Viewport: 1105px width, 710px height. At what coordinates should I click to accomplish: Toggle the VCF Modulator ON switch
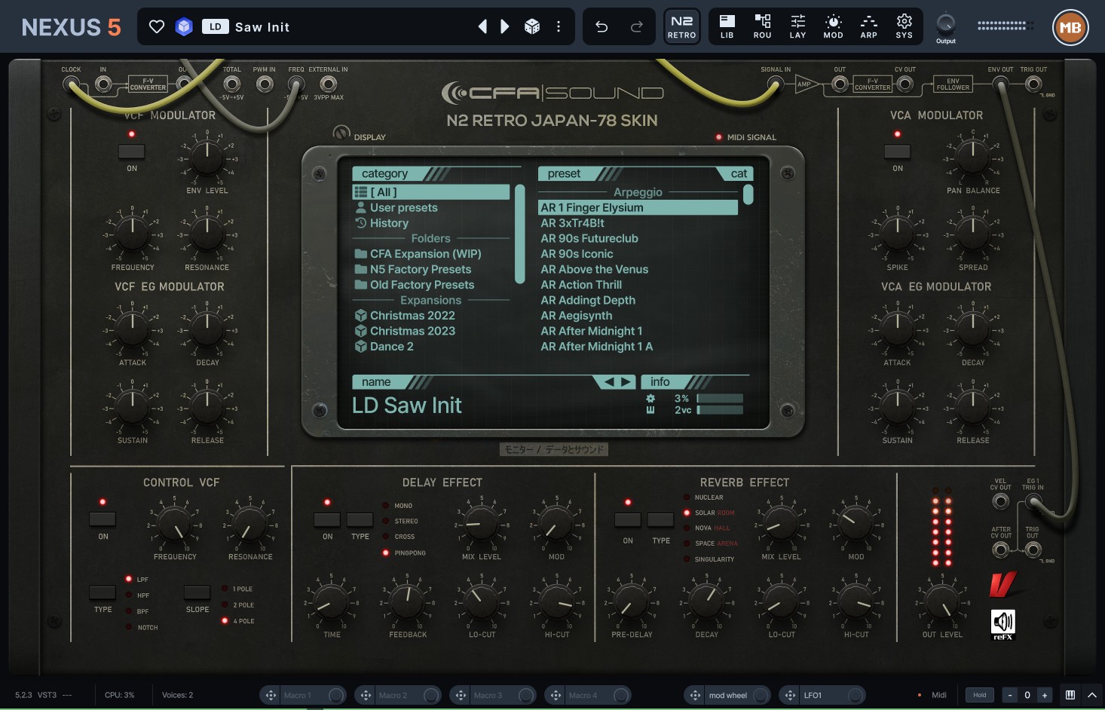(132, 151)
